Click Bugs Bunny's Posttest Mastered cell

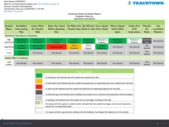coord(21,47)
